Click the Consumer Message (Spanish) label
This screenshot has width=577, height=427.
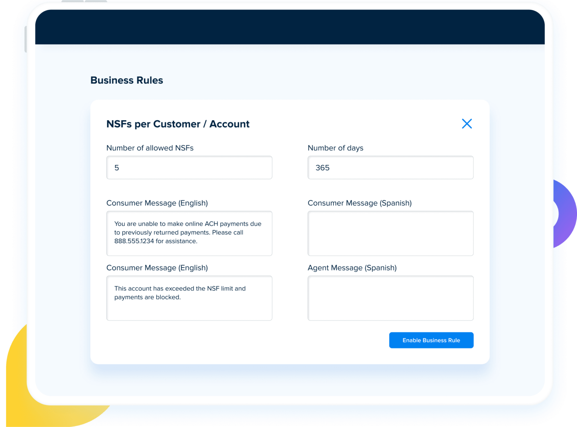pos(359,203)
